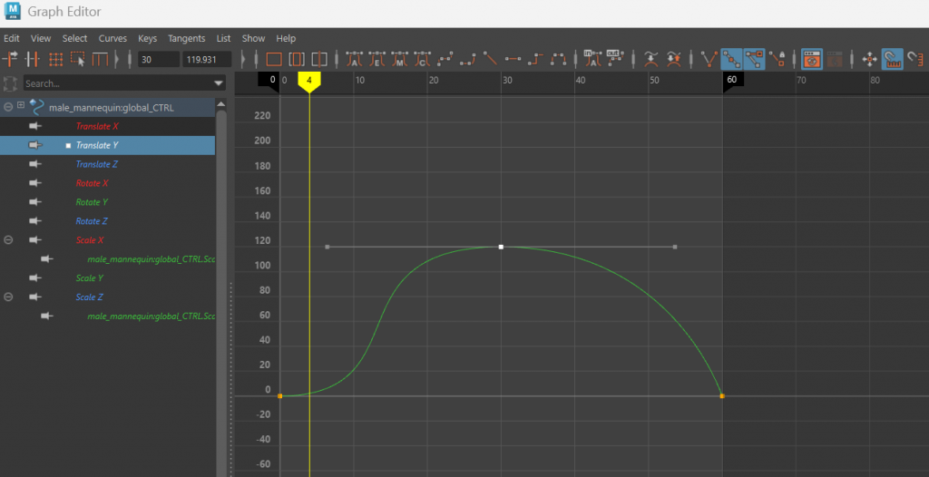Viewport: 929px width, 477px height.
Task: Click the outliner icon beside the Search box
Action: click(x=10, y=83)
